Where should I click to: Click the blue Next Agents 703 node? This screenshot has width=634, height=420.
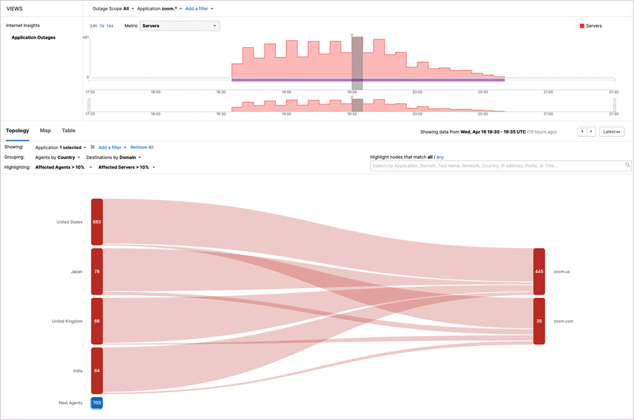coord(97,403)
